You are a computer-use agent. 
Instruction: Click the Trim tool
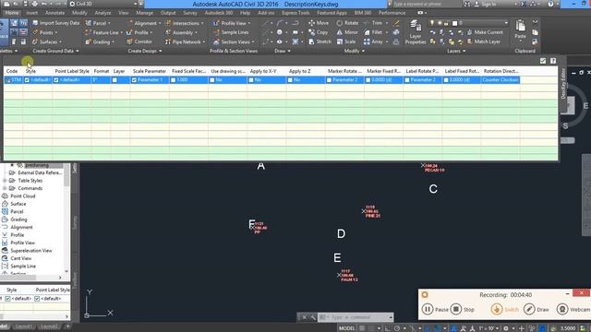373,23
